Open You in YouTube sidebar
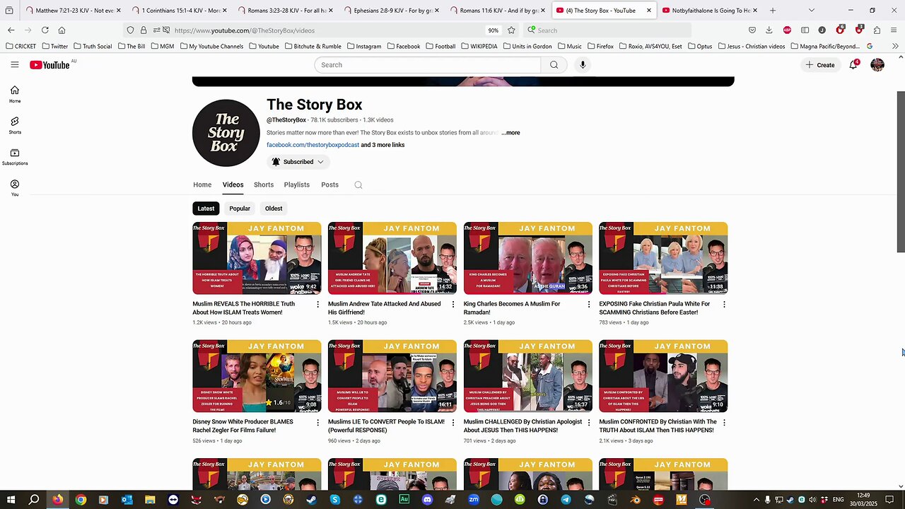Viewport: 905px width, 509px height. [15, 187]
